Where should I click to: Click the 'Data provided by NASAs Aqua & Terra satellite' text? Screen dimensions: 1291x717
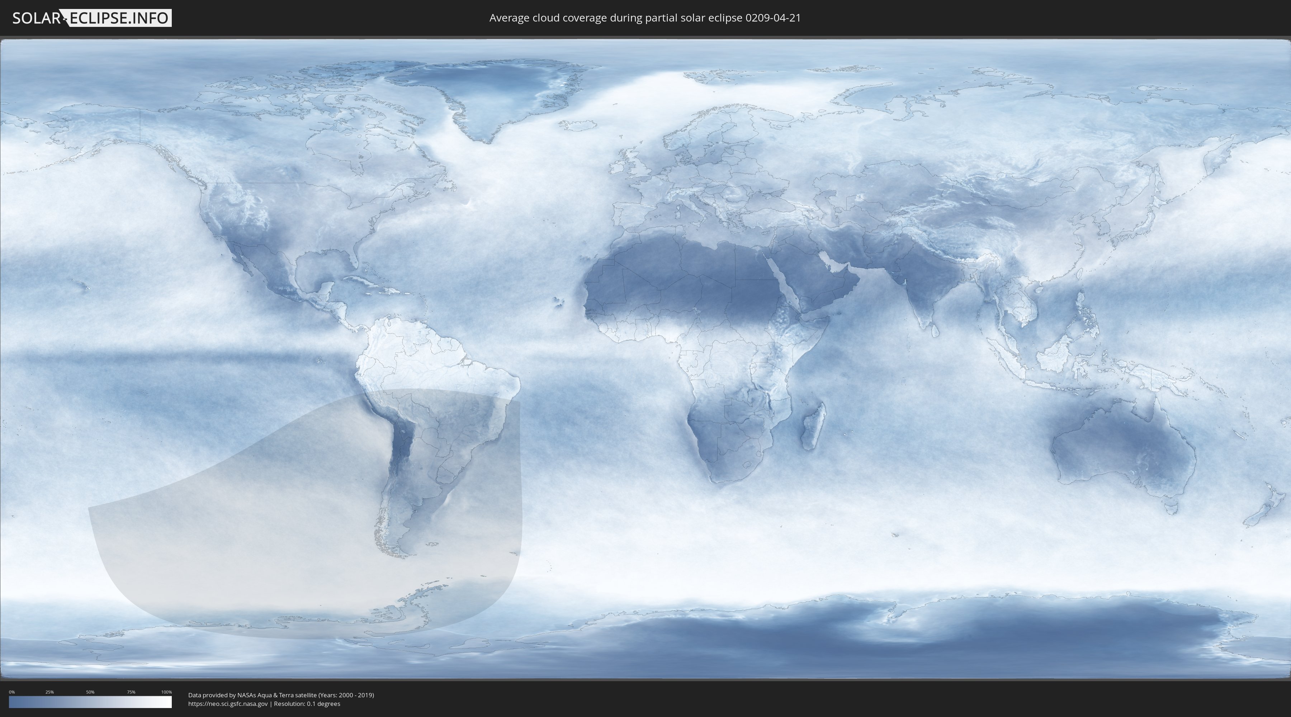point(252,695)
